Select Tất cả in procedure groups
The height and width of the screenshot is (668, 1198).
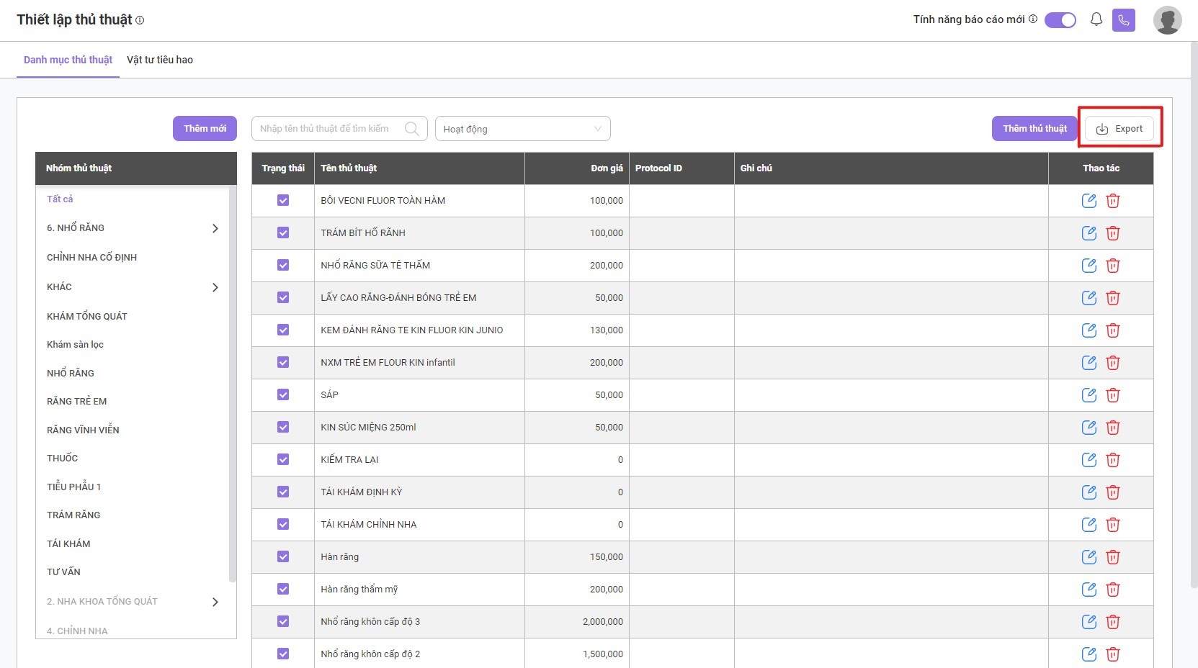pyautogui.click(x=60, y=199)
